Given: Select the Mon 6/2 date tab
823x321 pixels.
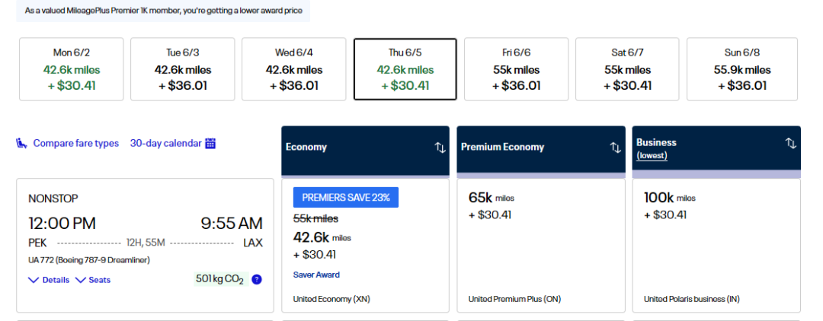Looking at the screenshot, I should click(x=70, y=69).
